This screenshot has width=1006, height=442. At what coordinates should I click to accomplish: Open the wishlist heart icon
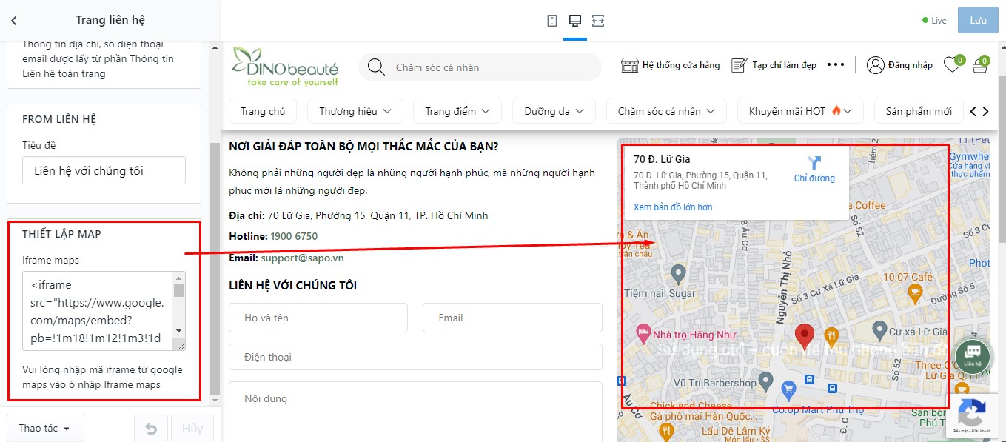952,65
